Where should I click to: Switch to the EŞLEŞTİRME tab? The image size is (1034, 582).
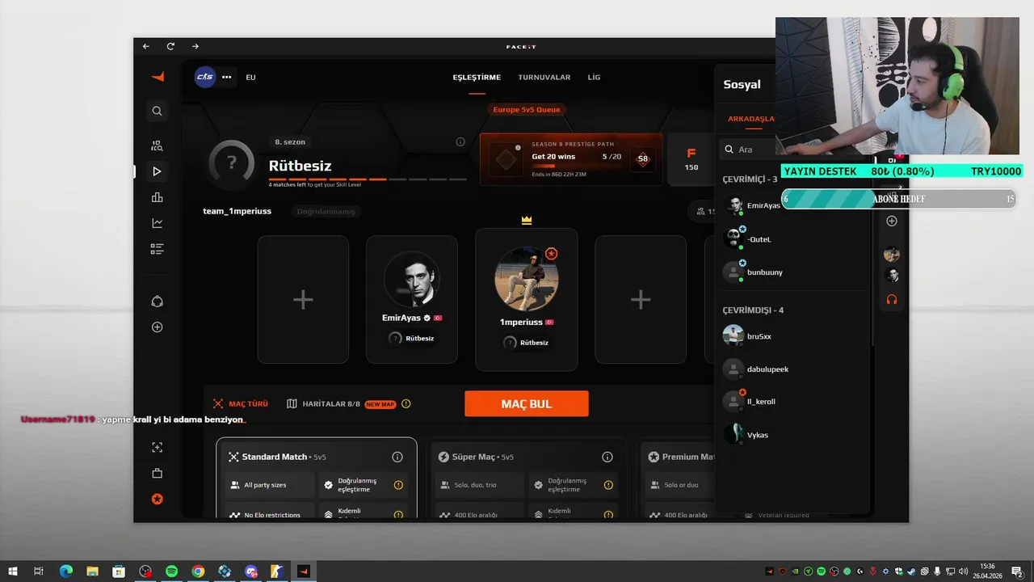coord(477,78)
